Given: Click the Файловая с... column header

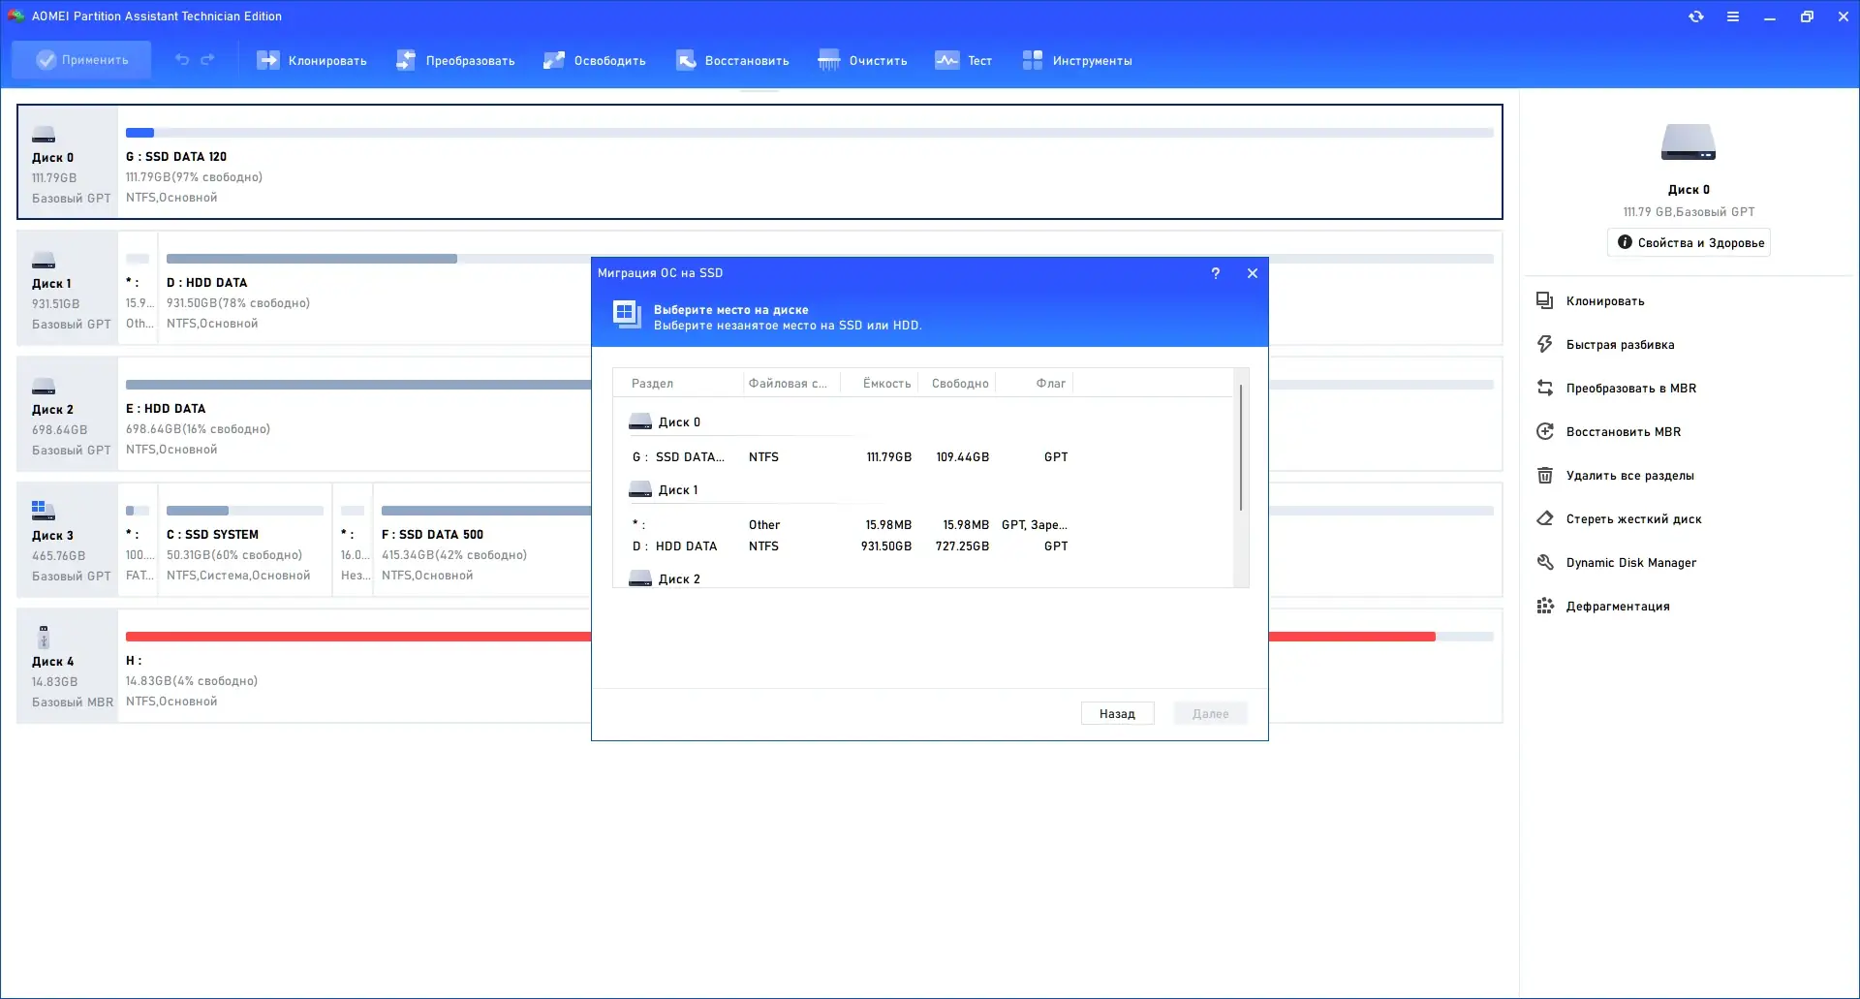Looking at the screenshot, I should pos(791,384).
